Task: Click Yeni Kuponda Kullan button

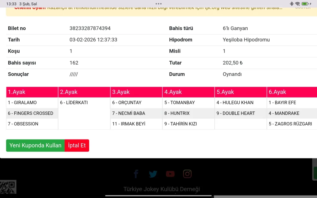Action: point(35,145)
